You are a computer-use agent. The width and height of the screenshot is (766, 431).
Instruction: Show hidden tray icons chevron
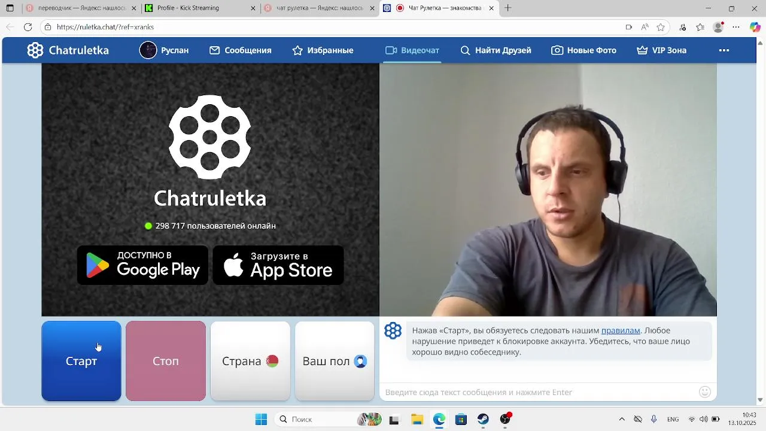(622, 419)
